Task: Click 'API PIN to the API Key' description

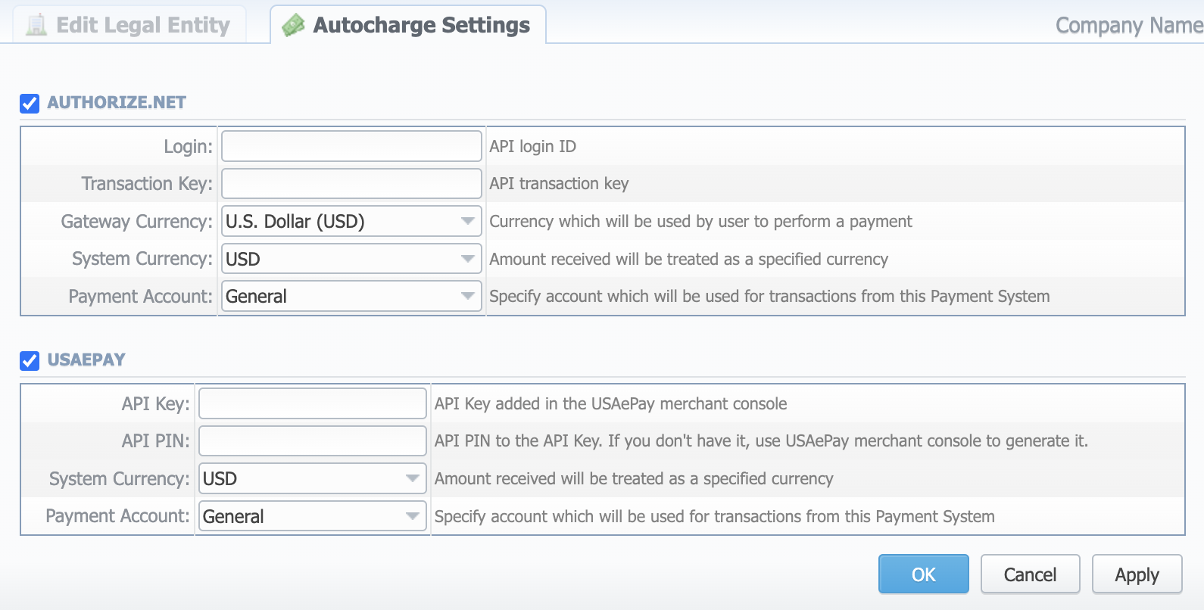Action: coord(761,440)
